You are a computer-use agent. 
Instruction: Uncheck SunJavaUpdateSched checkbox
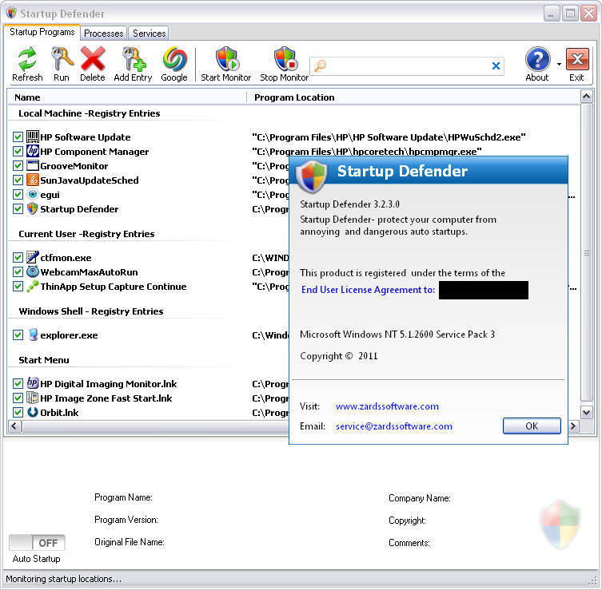[18, 180]
